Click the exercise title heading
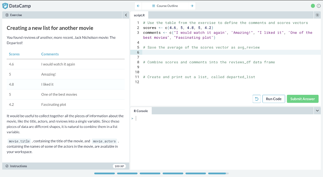 tap(50, 28)
